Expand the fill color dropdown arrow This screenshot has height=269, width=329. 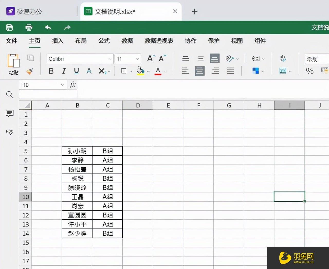[x=148, y=72]
